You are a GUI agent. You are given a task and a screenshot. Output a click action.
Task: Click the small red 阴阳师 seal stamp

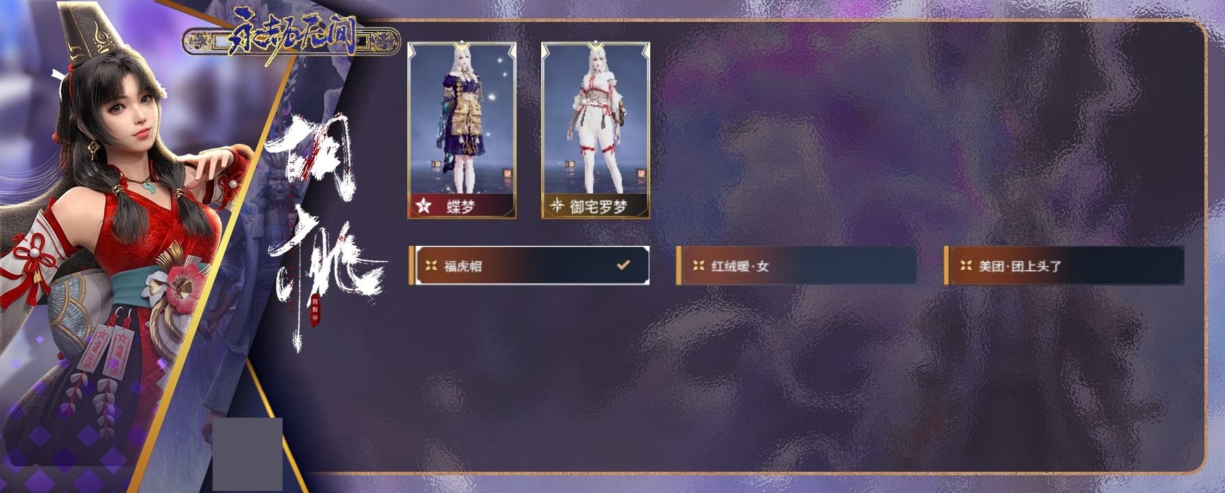(315, 309)
